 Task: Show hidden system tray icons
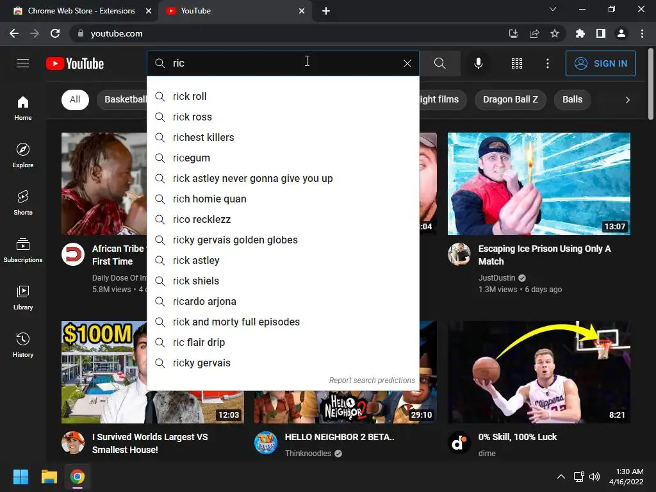[561, 477]
